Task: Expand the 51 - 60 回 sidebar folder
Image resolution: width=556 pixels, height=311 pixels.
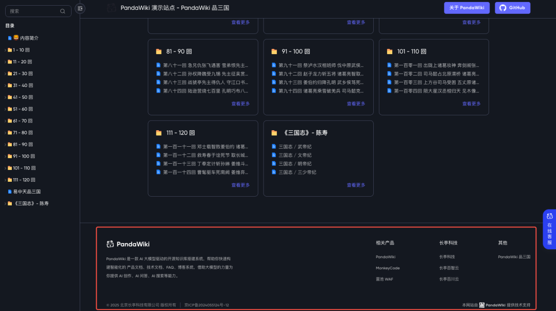Action: [5, 109]
